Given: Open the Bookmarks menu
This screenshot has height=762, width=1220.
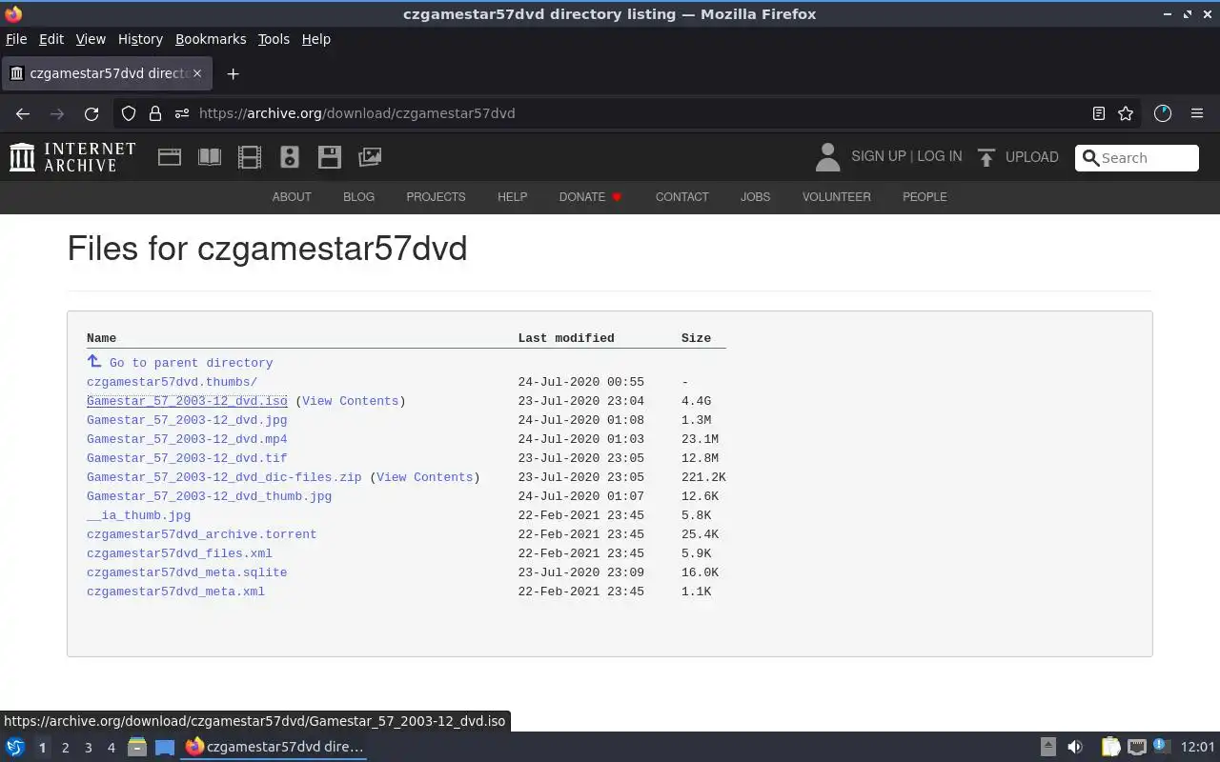Looking at the screenshot, I should [x=211, y=39].
